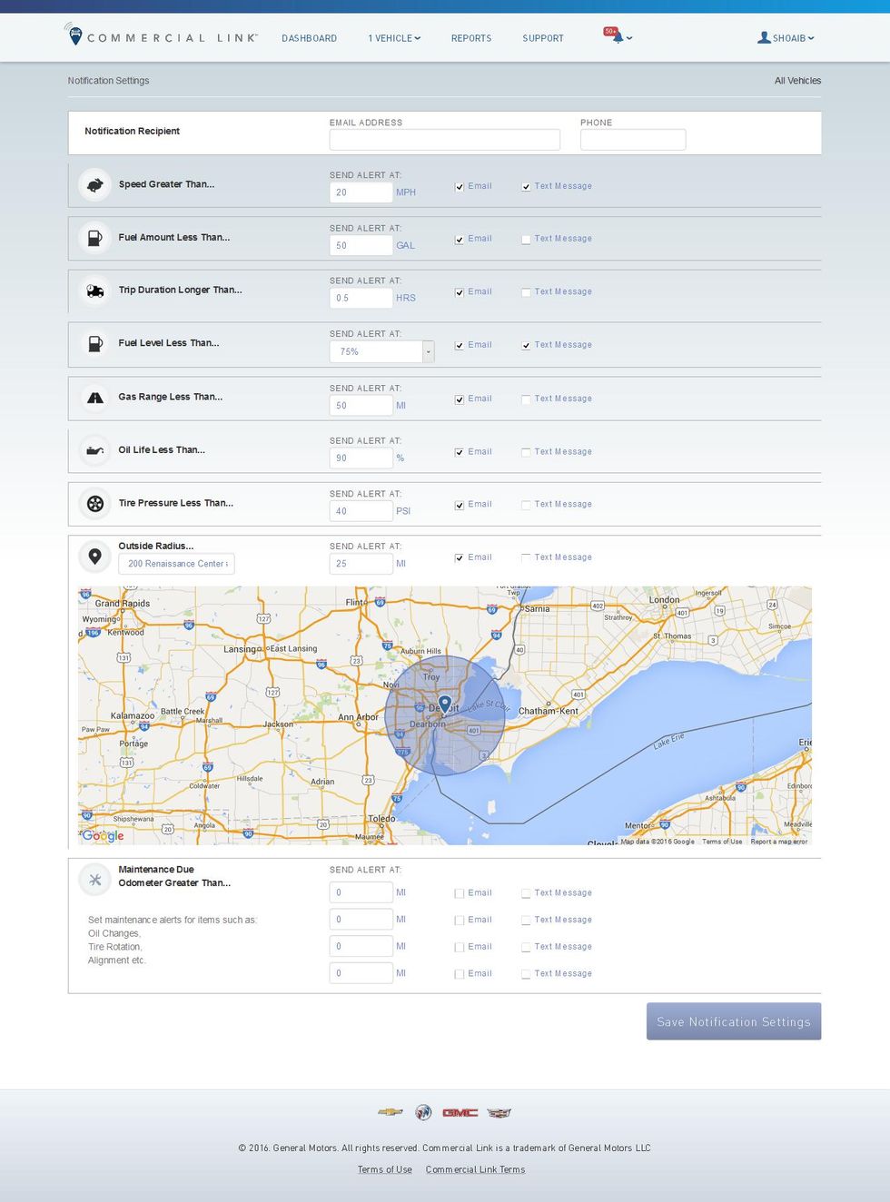
Task: Click the Maintenance Due wrench icon
Action: point(94,879)
